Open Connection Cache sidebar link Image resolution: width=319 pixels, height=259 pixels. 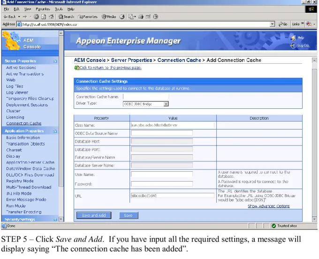(x=24, y=123)
